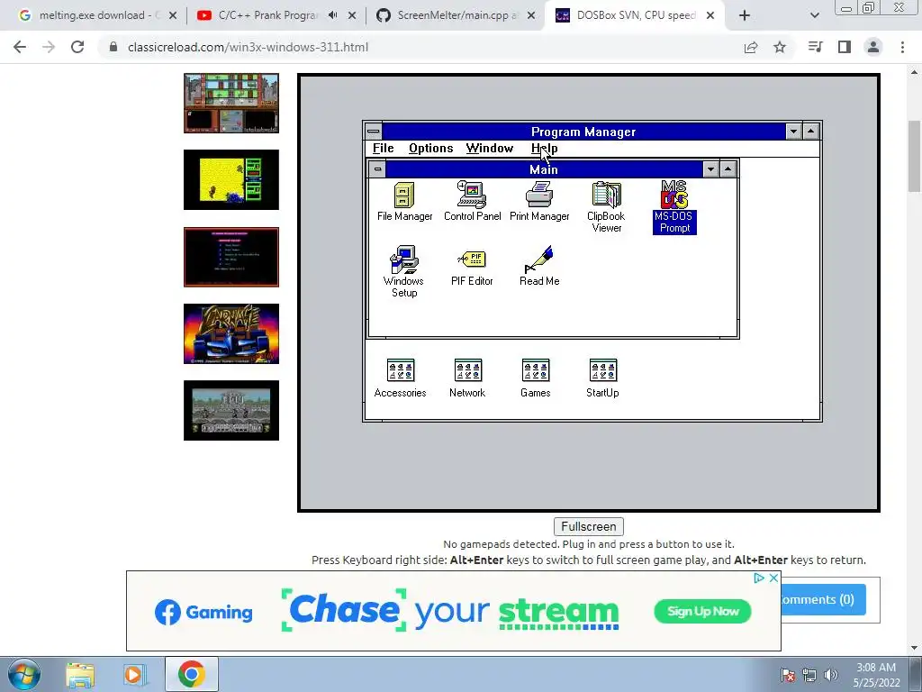Open the Program Manager control-menu box
This screenshot has width=922, height=692.
[x=374, y=132]
